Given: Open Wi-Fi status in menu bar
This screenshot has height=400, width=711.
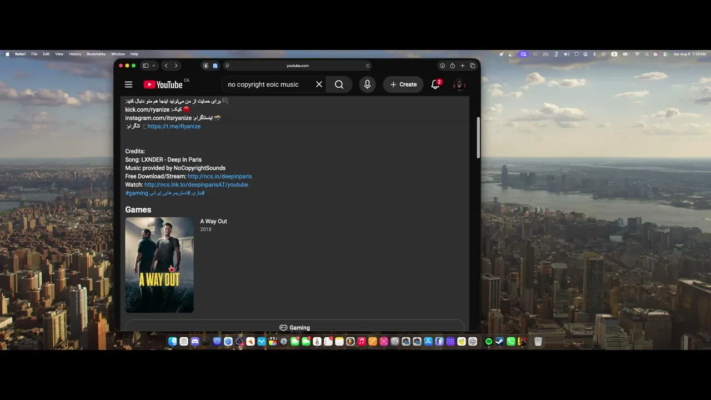Looking at the screenshot, I should 637,54.
